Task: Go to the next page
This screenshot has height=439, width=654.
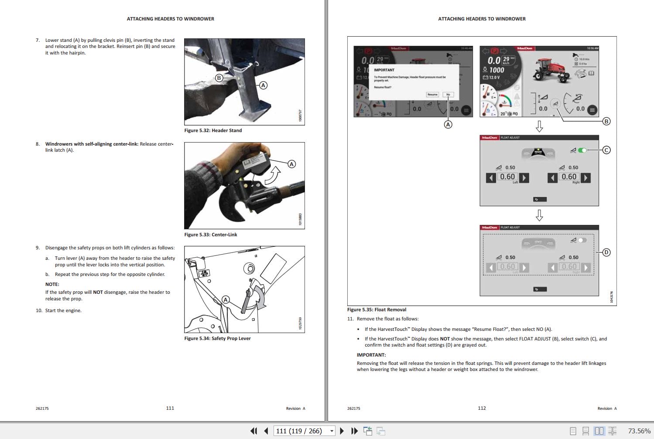Action: tap(342, 431)
